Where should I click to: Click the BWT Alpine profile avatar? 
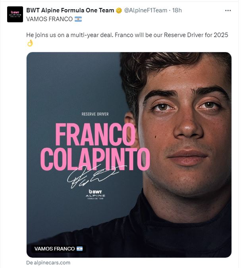tap(15, 14)
